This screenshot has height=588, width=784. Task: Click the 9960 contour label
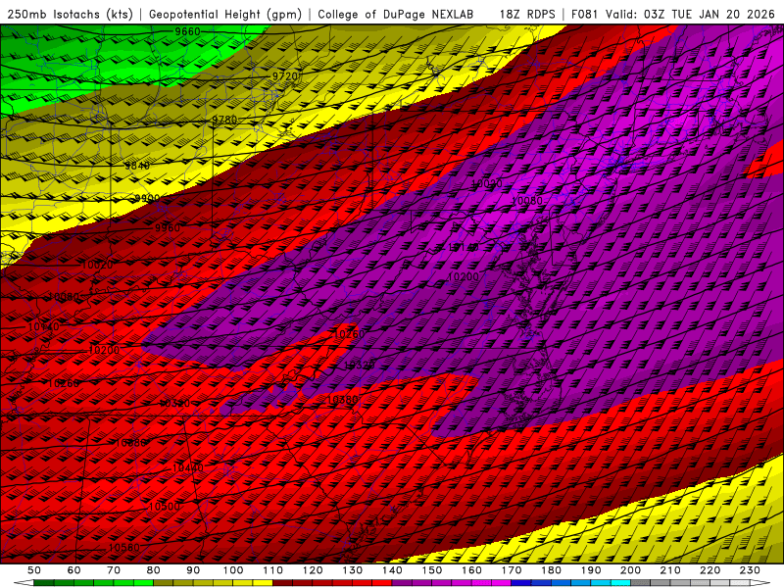click(x=168, y=228)
